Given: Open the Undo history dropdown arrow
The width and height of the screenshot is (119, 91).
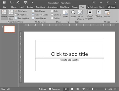Looking at the screenshot, I should 14,2.
